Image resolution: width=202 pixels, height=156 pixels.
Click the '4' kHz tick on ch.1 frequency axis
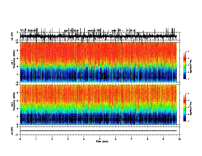pos(18,67)
